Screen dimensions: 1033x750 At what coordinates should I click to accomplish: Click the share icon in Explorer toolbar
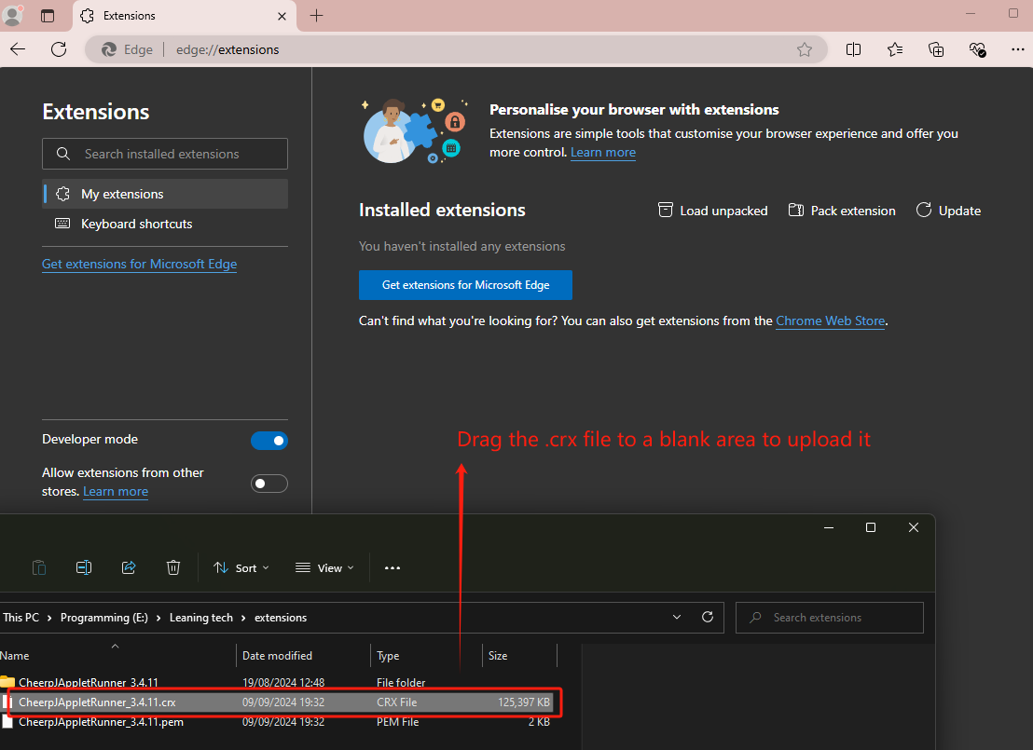[x=129, y=567]
